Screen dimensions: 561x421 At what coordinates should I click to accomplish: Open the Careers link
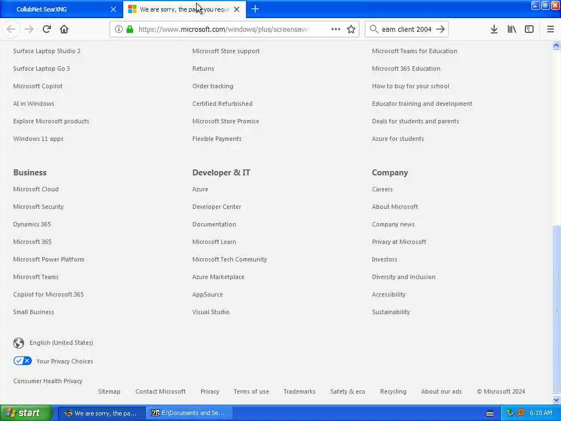pos(382,189)
